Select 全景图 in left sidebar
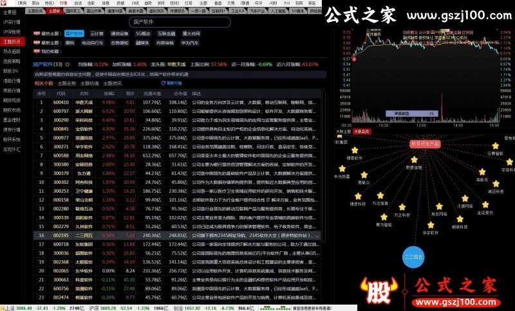This screenshot has height=311, width=515. tap(10, 12)
